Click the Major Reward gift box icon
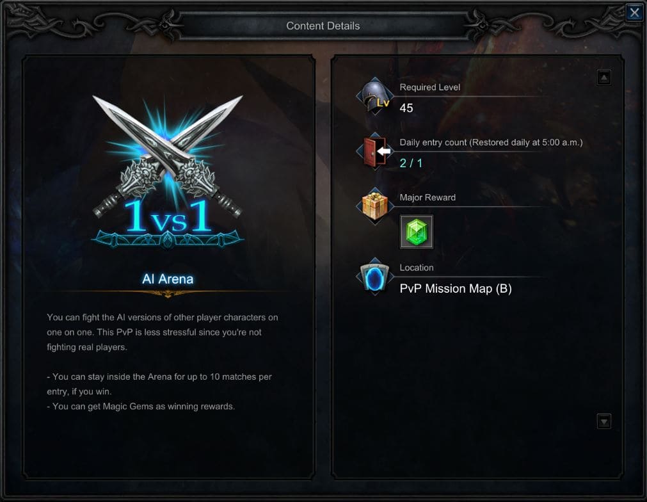The image size is (647, 502). point(374,206)
